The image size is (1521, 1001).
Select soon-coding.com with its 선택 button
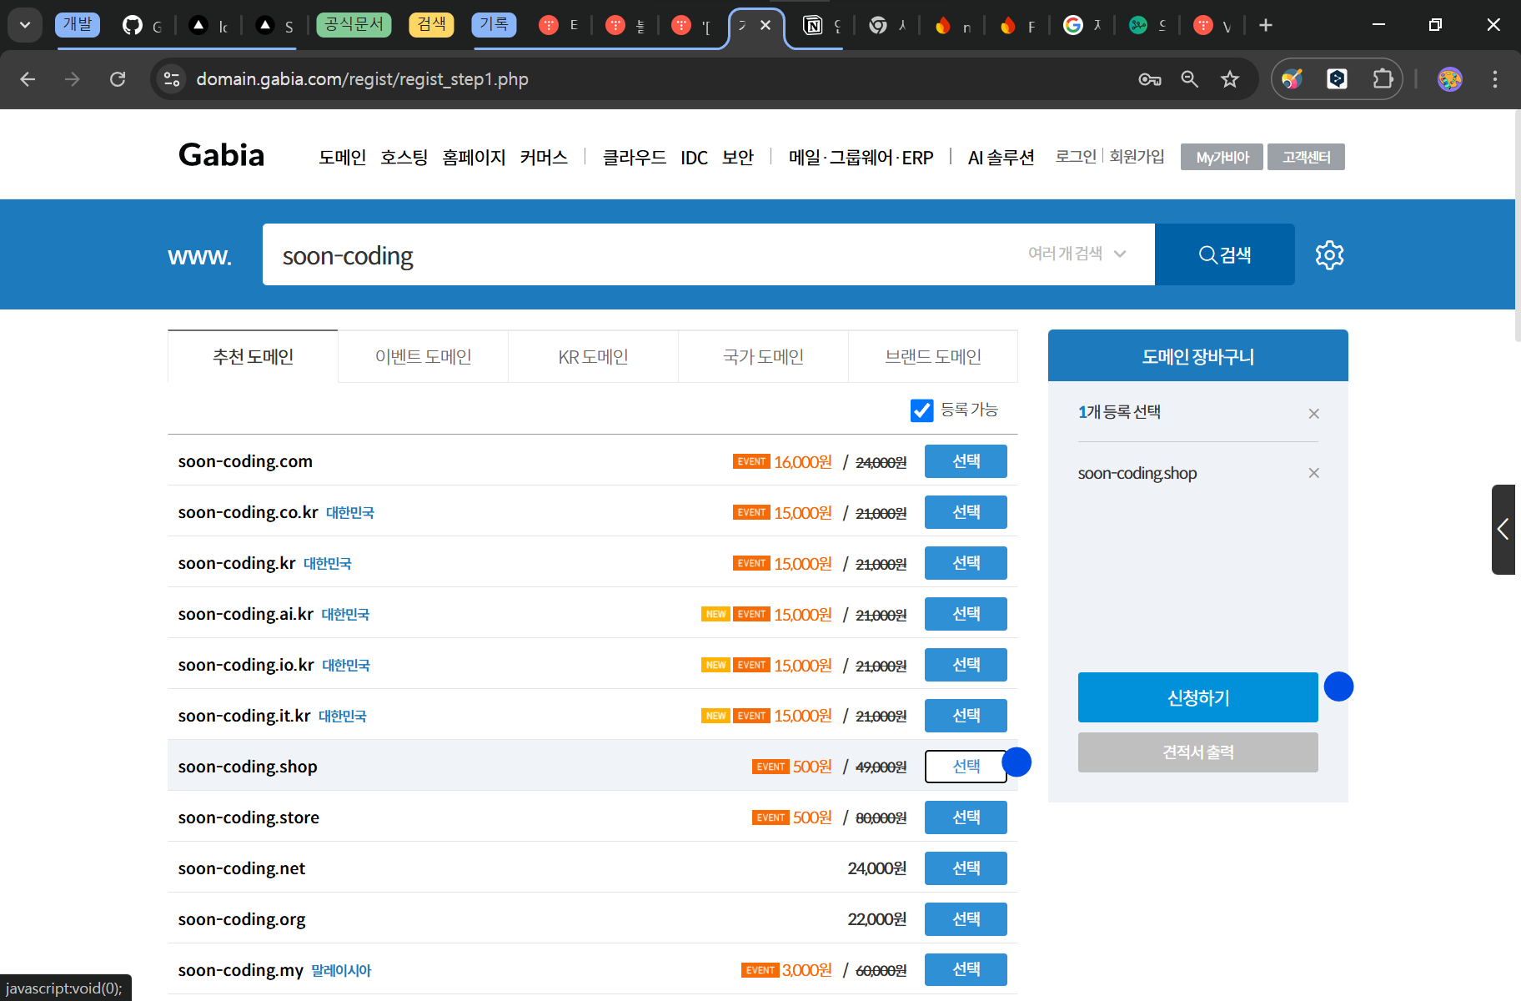966,461
